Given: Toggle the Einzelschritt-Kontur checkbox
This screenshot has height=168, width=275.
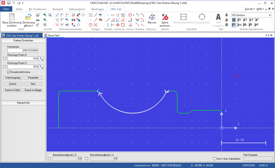Looking at the screenshot, I should click(9, 72).
